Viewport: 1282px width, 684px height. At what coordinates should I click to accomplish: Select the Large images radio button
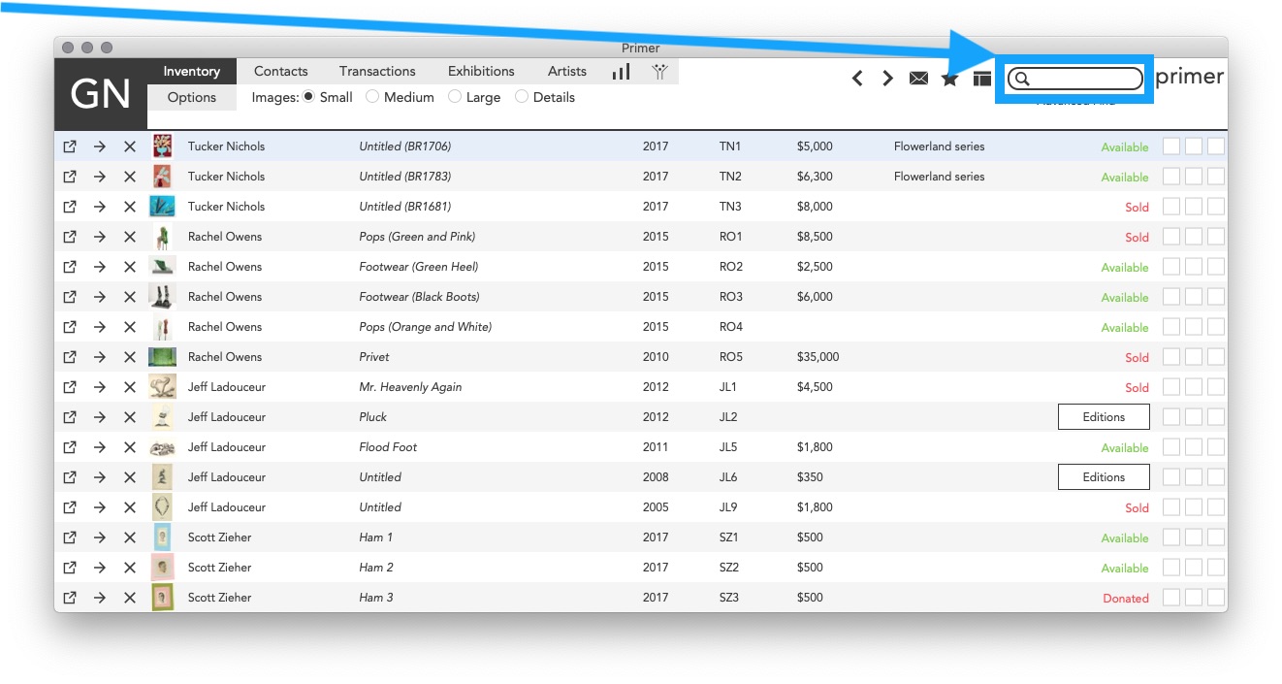455,97
